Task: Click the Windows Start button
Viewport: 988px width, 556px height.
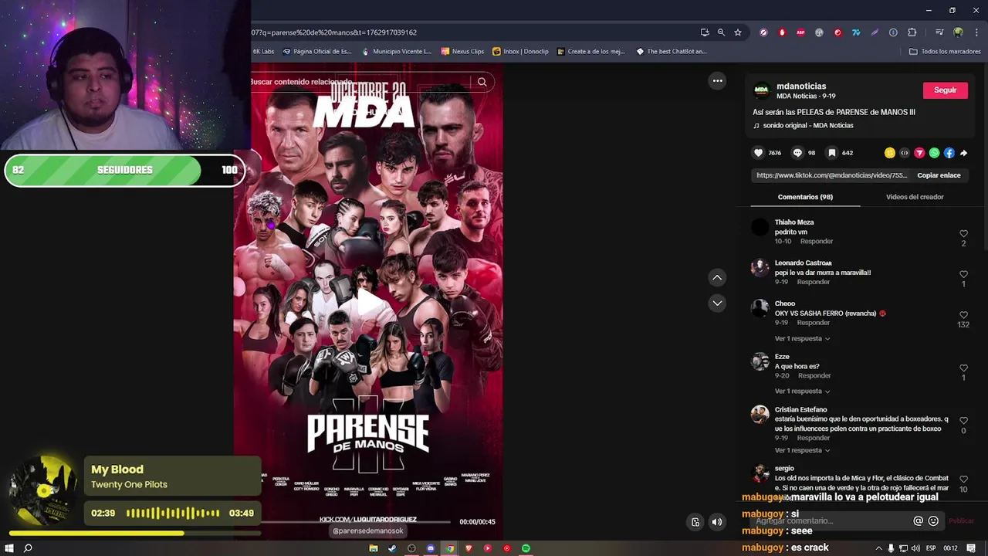Action: coord(9,548)
